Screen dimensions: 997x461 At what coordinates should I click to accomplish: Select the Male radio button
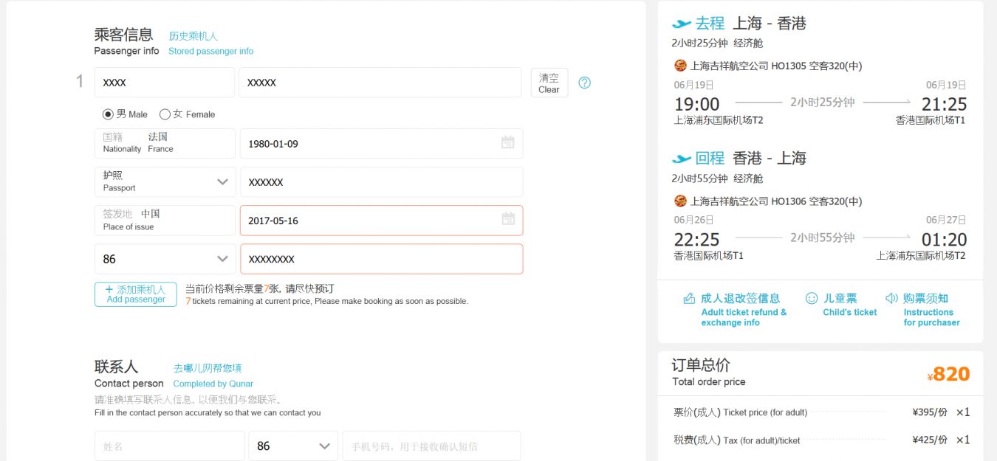pos(108,114)
